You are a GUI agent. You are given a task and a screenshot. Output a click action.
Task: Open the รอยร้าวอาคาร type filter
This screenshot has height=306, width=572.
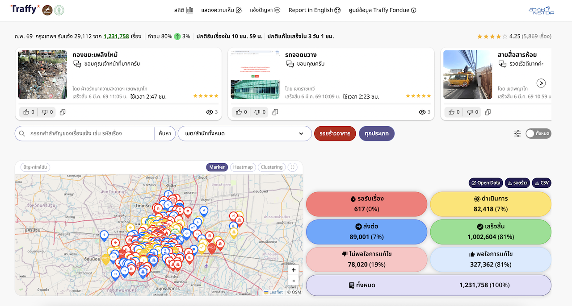tap(335, 133)
